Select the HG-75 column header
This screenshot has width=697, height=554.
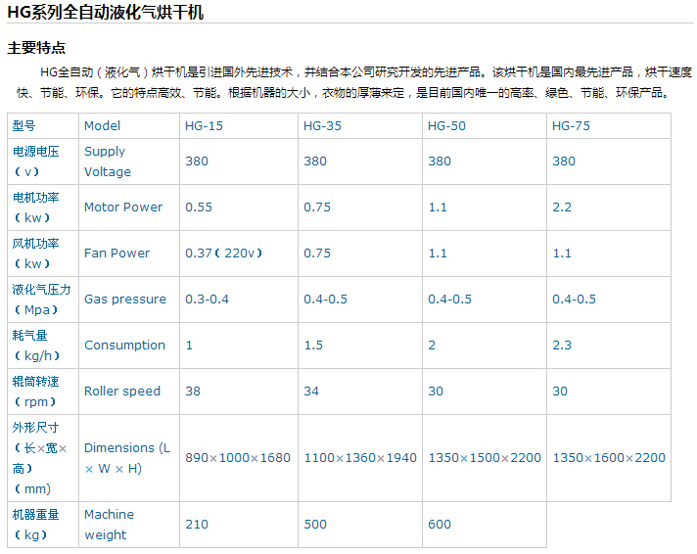(571, 126)
